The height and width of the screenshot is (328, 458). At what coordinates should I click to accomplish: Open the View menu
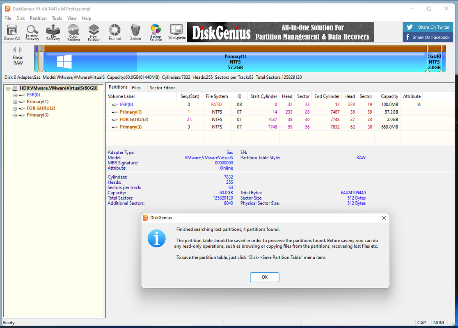72,18
